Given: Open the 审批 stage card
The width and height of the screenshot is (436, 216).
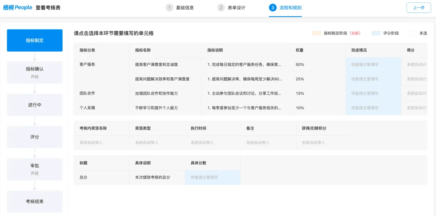Looking at the screenshot, I should (35, 169).
